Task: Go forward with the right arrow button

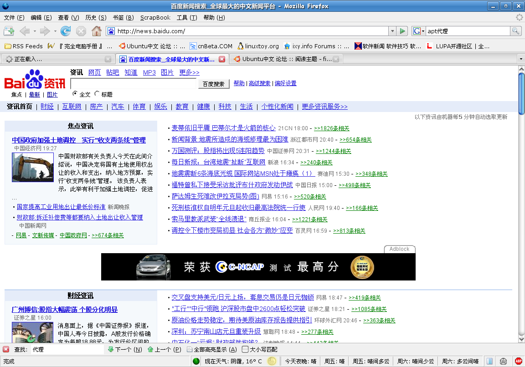Action: (45, 31)
